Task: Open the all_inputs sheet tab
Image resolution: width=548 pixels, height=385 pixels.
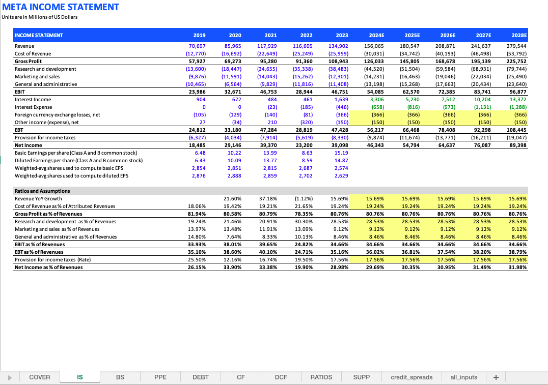Action: (464, 377)
